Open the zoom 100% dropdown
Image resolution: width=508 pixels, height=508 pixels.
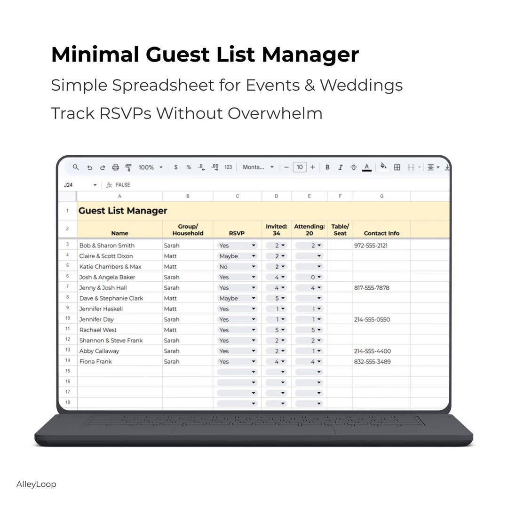tap(151, 167)
